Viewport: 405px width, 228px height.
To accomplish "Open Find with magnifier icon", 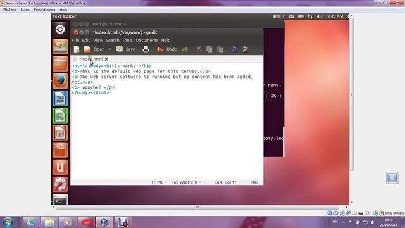I will pyautogui.click(x=234, y=49).
